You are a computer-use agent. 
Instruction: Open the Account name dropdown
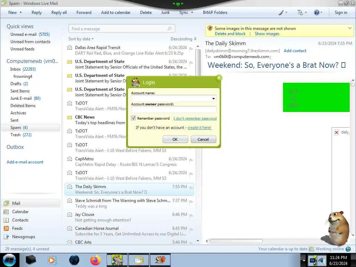pyautogui.click(x=213, y=98)
